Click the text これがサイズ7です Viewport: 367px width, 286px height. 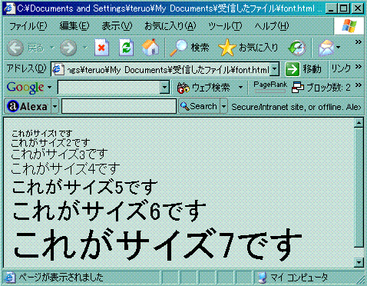click(158, 244)
